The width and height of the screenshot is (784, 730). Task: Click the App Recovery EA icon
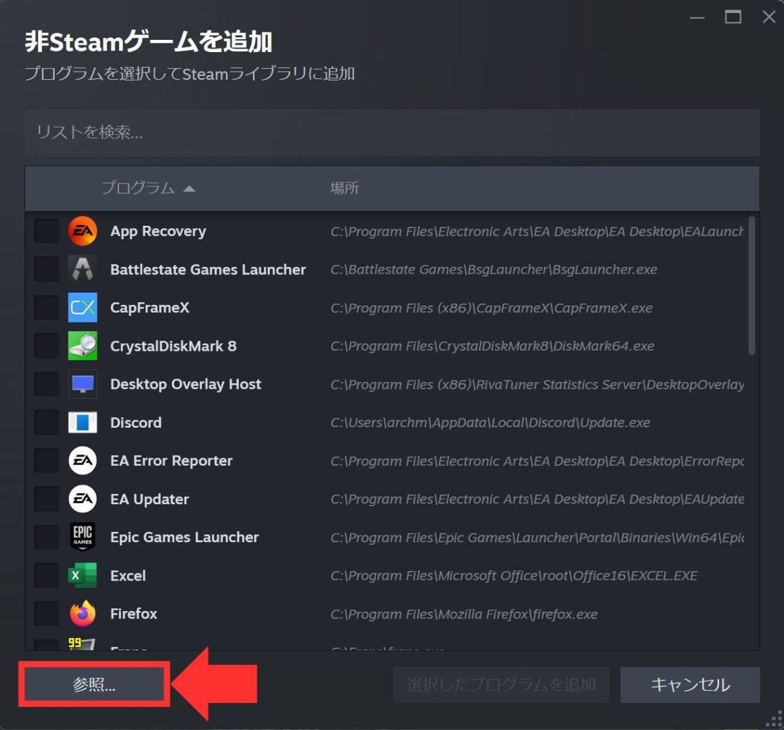click(x=84, y=230)
